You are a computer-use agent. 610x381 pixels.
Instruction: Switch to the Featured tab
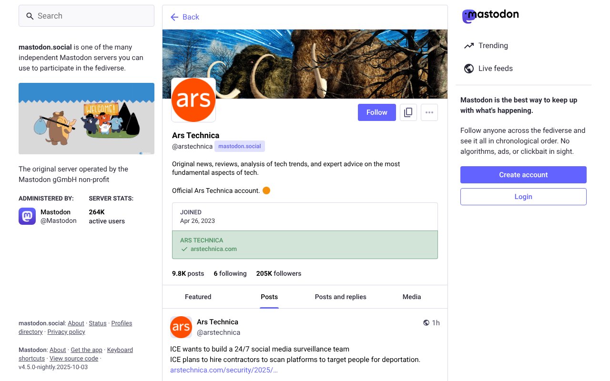198,297
